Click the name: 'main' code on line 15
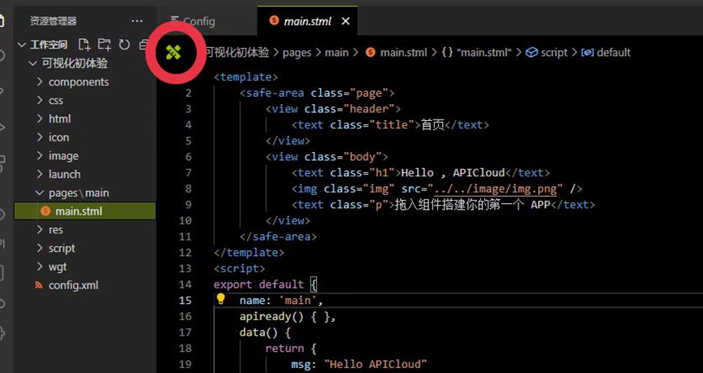The image size is (703, 373). [x=281, y=300]
